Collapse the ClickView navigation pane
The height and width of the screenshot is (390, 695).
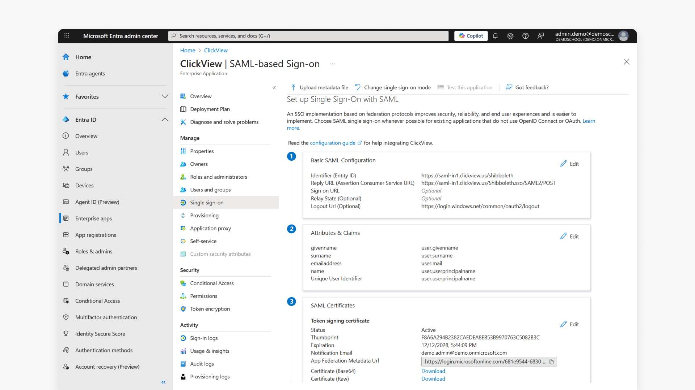[274, 87]
